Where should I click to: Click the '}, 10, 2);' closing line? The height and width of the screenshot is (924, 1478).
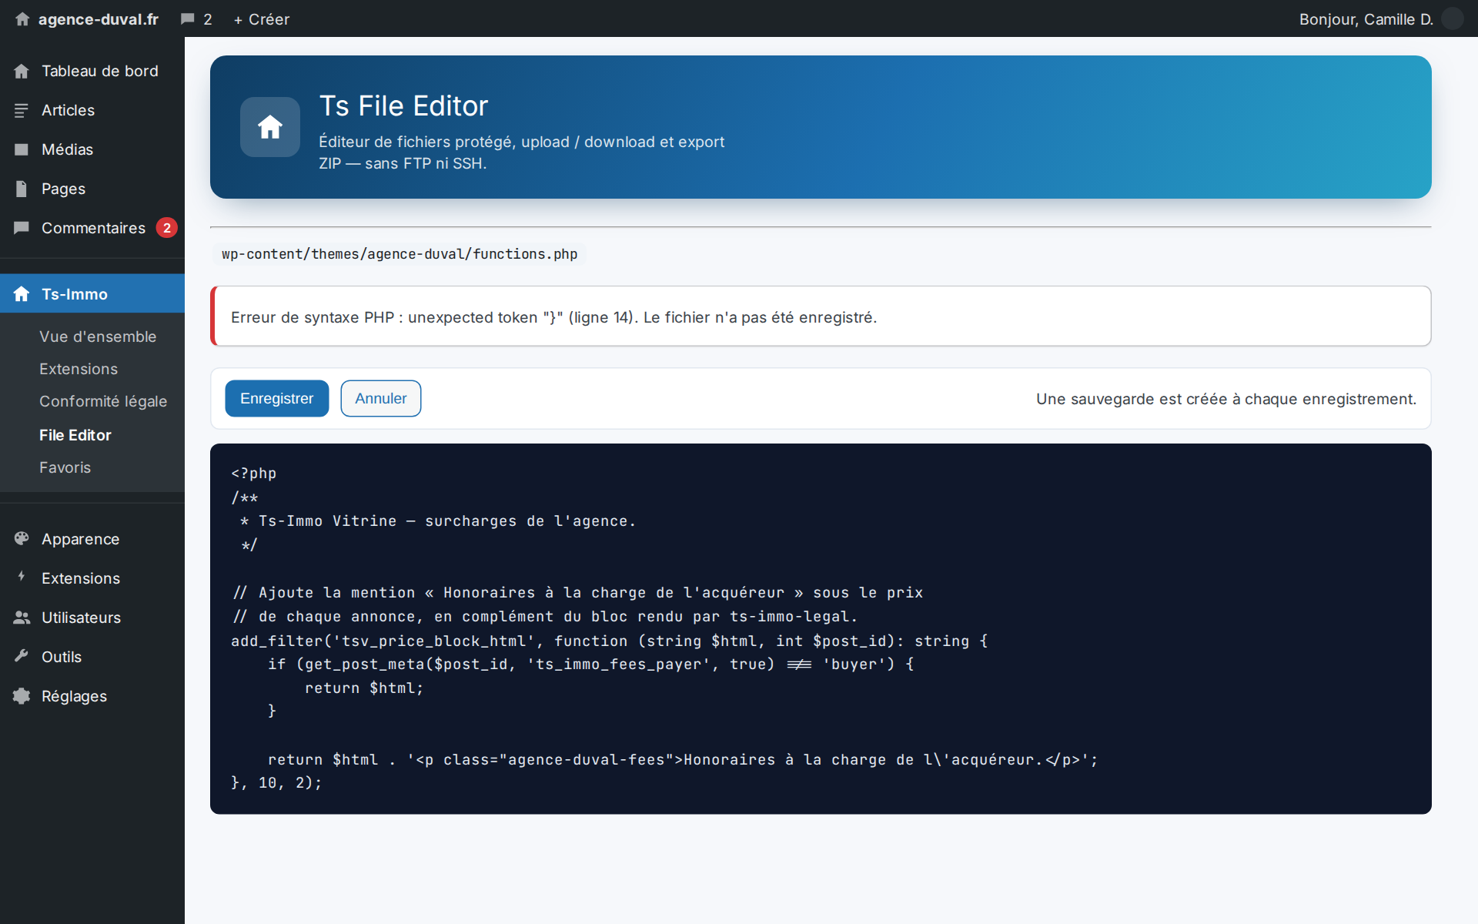click(276, 783)
